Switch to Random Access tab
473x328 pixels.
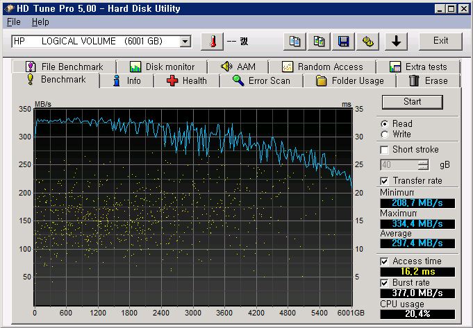pyautogui.click(x=322, y=67)
